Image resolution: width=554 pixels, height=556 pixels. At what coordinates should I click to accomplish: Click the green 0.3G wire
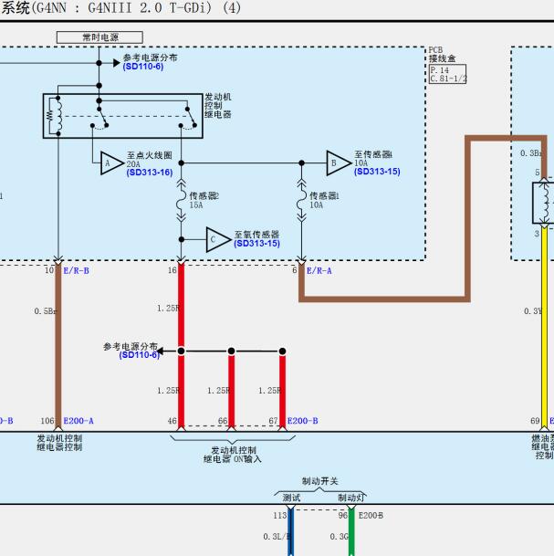pyautogui.click(x=351, y=534)
